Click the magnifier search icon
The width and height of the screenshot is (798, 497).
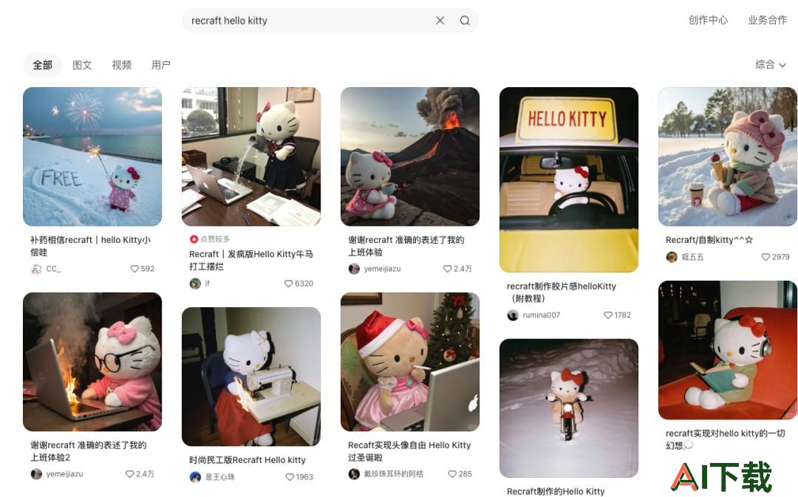465,21
